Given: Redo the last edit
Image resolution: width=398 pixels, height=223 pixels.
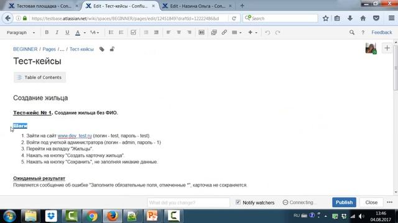Looking at the screenshot, I should pyautogui.click(x=278, y=32).
